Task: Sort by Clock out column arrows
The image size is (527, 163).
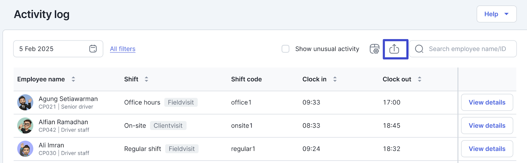Action: pyautogui.click(x=420, y=79)
